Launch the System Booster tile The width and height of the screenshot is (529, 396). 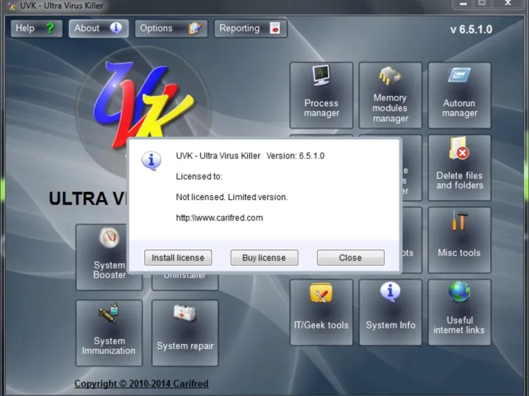coord(102,257)
